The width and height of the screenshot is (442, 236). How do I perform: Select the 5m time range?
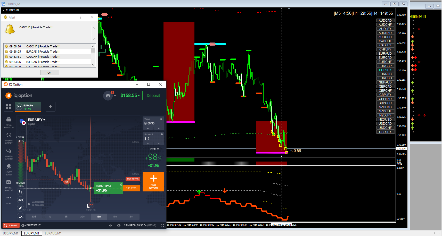[x=115, y=217]
